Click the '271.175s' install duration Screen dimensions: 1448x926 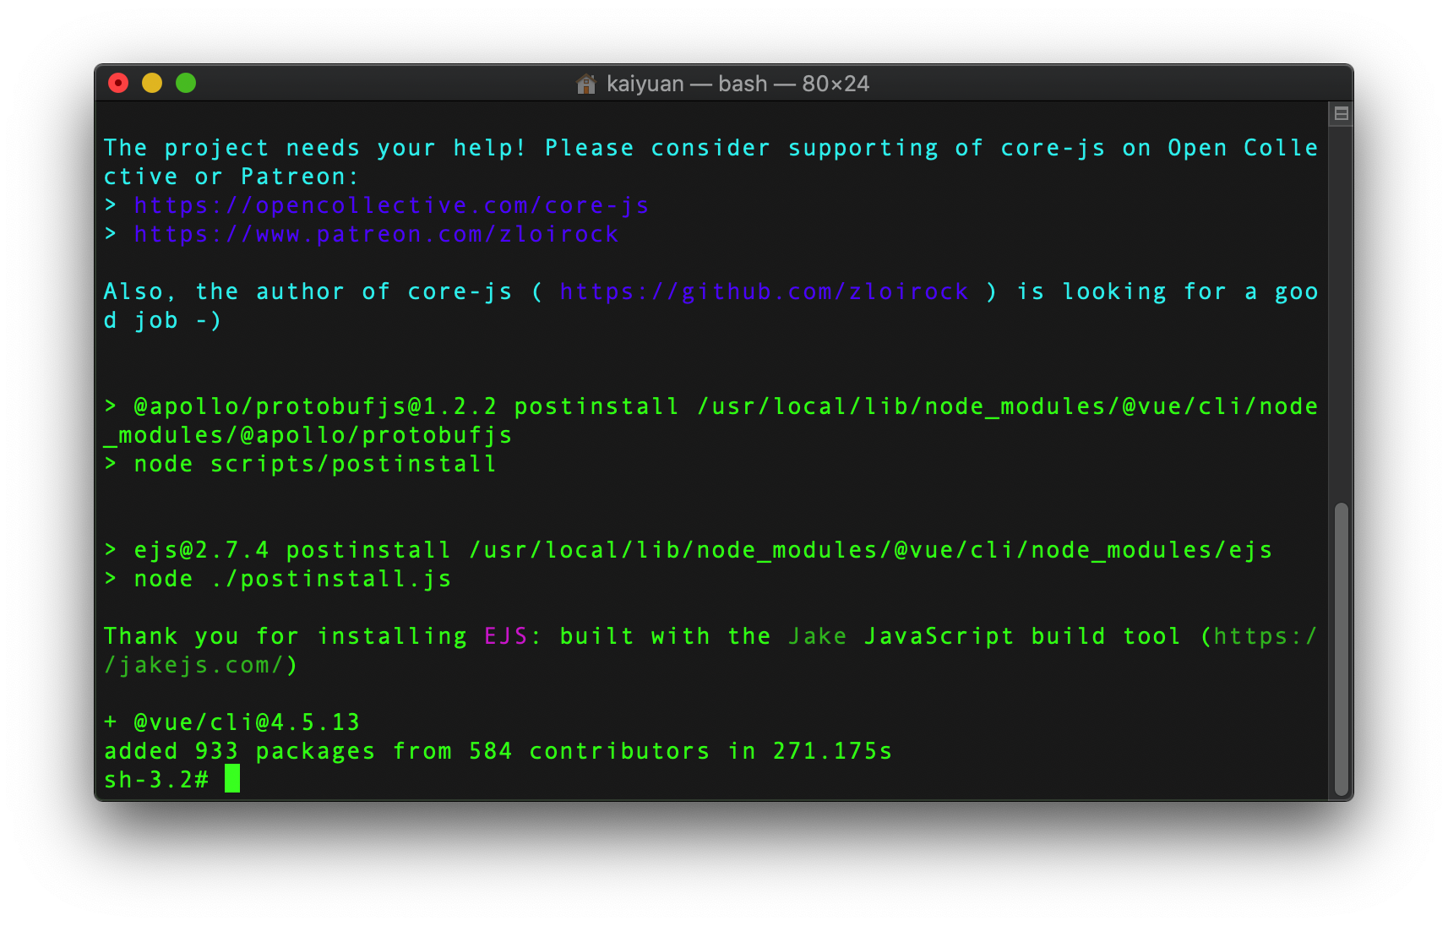[x=832, y=751]
